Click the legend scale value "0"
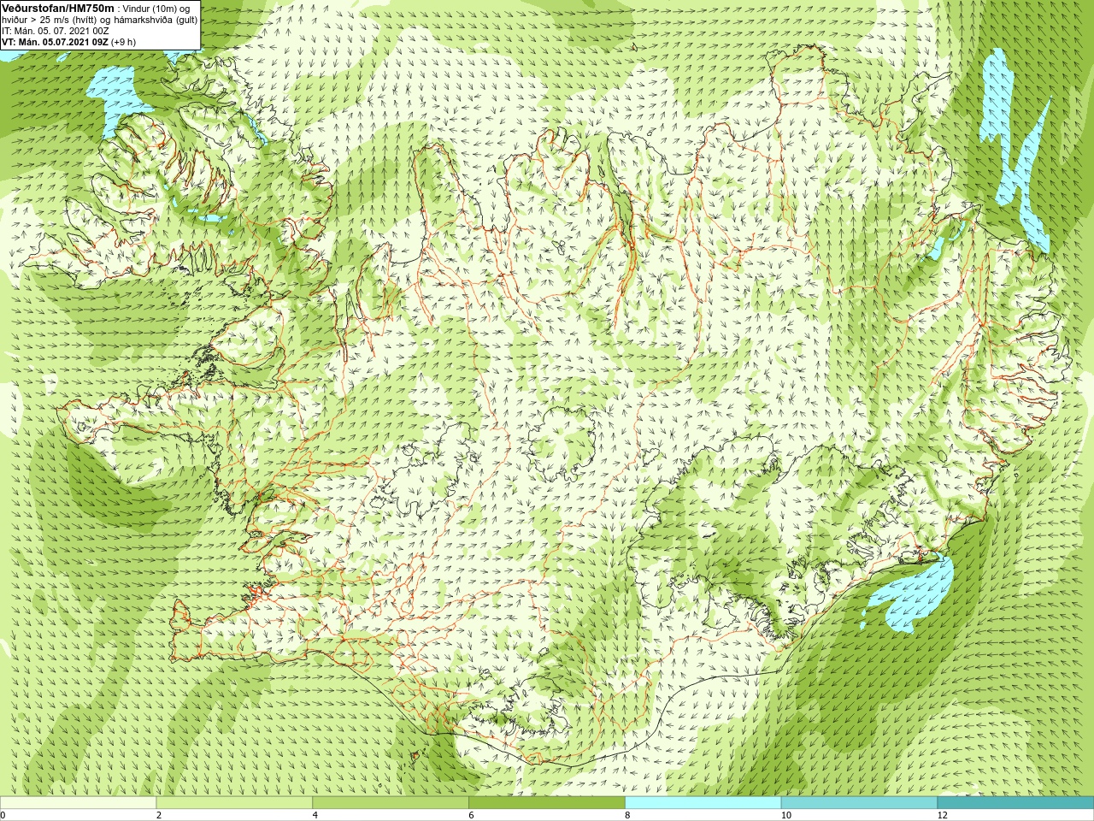The height and width of the screenshot is (821, 1094). [3, 815]
